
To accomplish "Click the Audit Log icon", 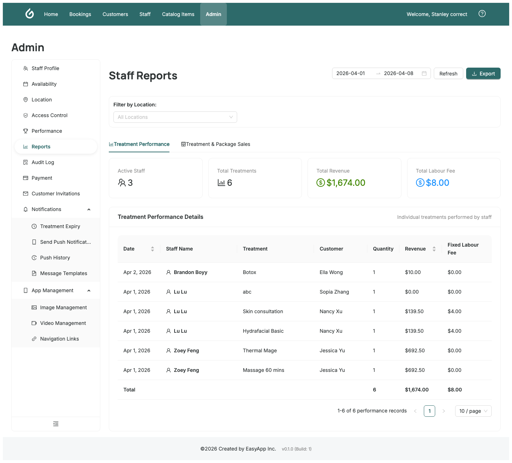I will (26, 162).
